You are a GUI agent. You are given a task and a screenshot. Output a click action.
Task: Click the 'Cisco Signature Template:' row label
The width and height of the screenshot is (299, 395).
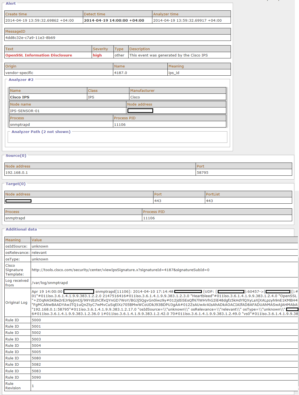[x=15, y=270]
